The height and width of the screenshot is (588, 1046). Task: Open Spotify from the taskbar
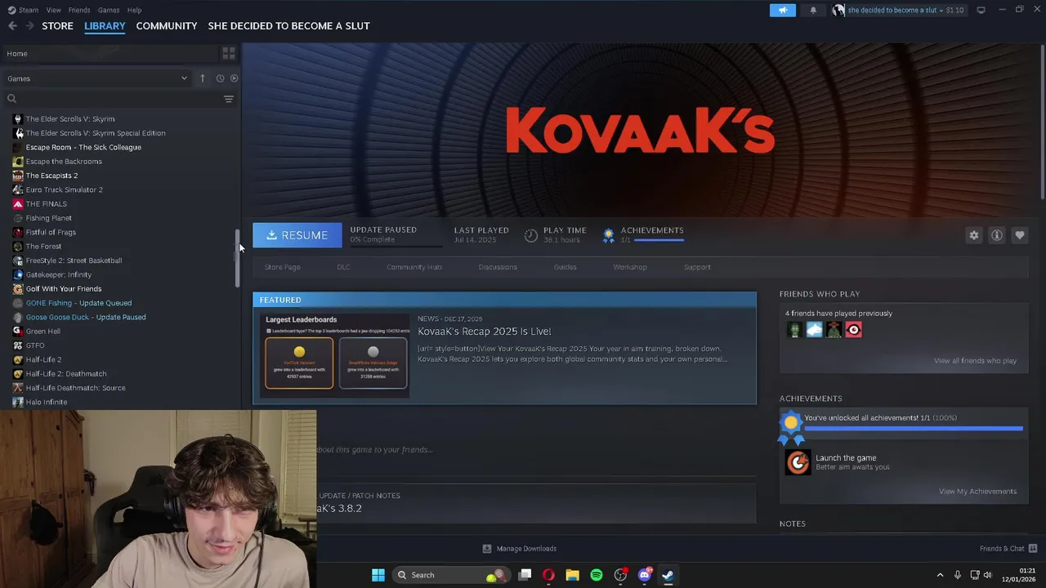597,575
